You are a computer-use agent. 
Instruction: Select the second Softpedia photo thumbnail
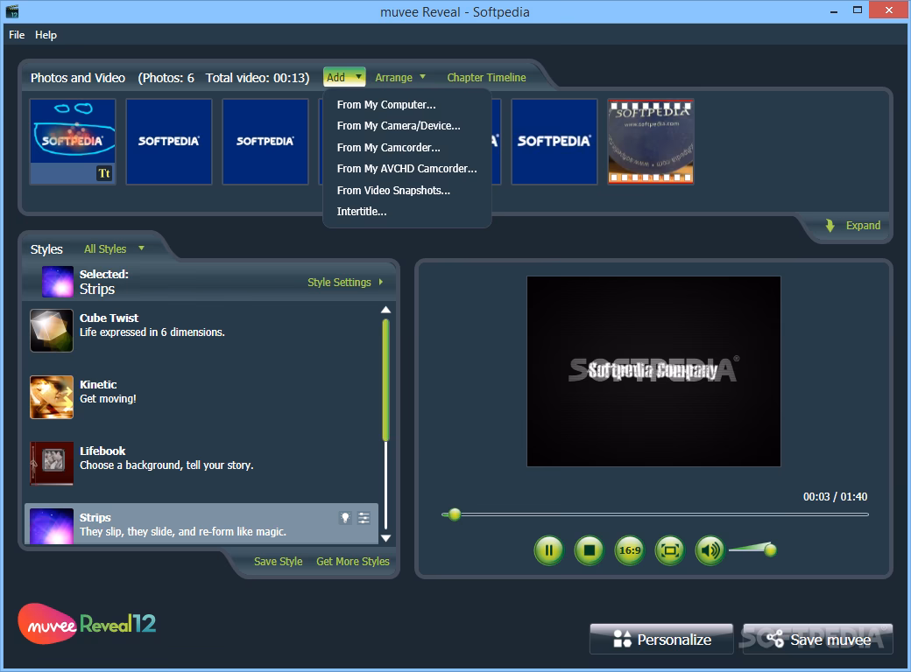[169, 141]
